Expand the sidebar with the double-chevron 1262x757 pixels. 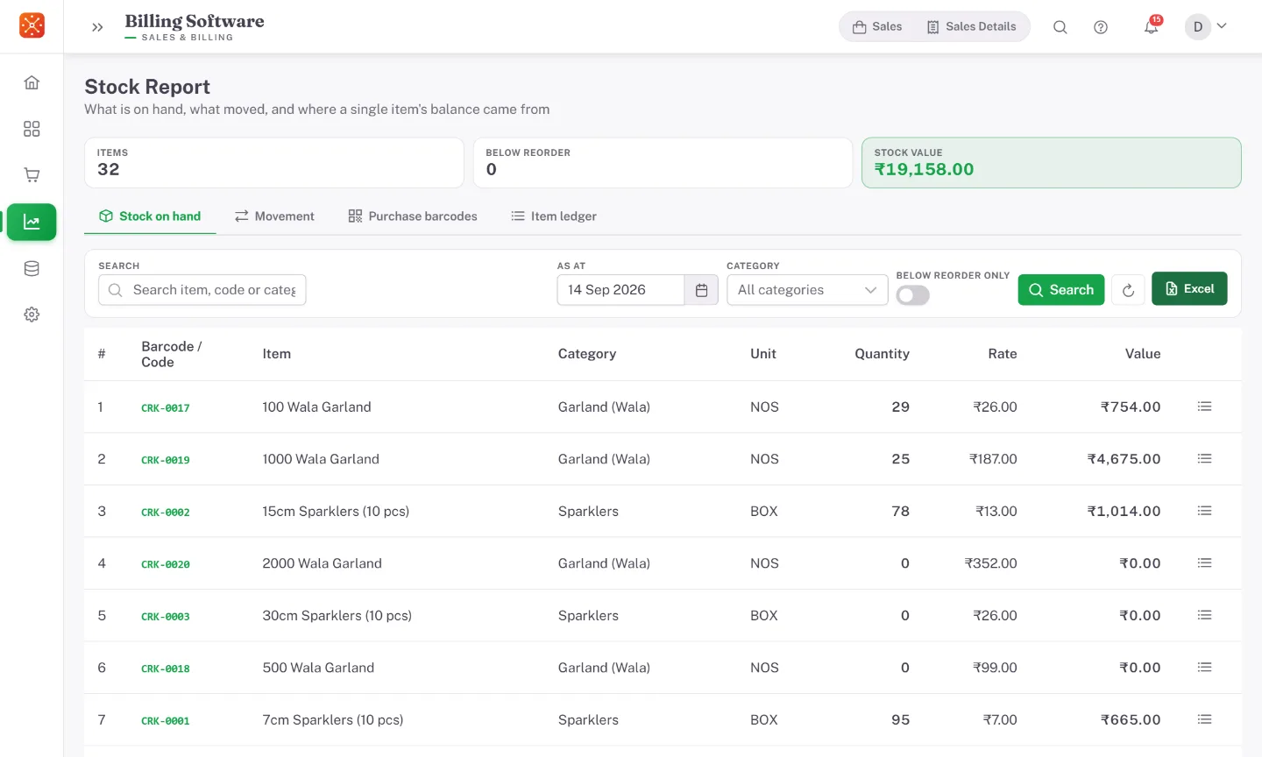tap(97, 27)
